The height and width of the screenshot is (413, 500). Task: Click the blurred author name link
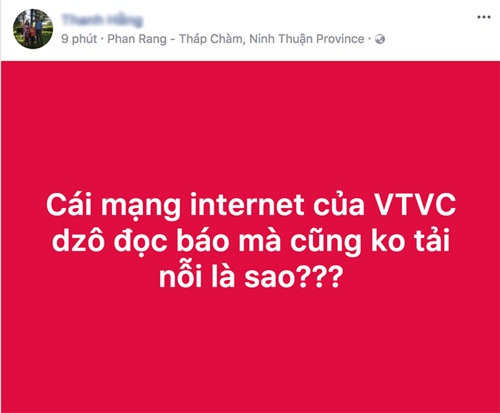pos(102,20)
